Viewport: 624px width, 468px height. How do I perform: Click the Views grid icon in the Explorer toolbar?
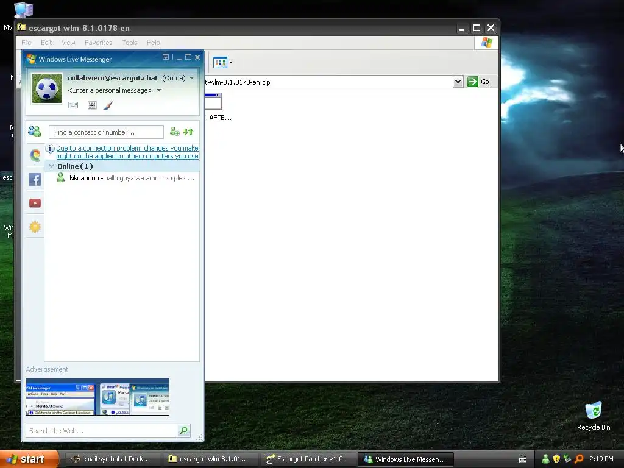pyautogui.click(x=220, y=63)
